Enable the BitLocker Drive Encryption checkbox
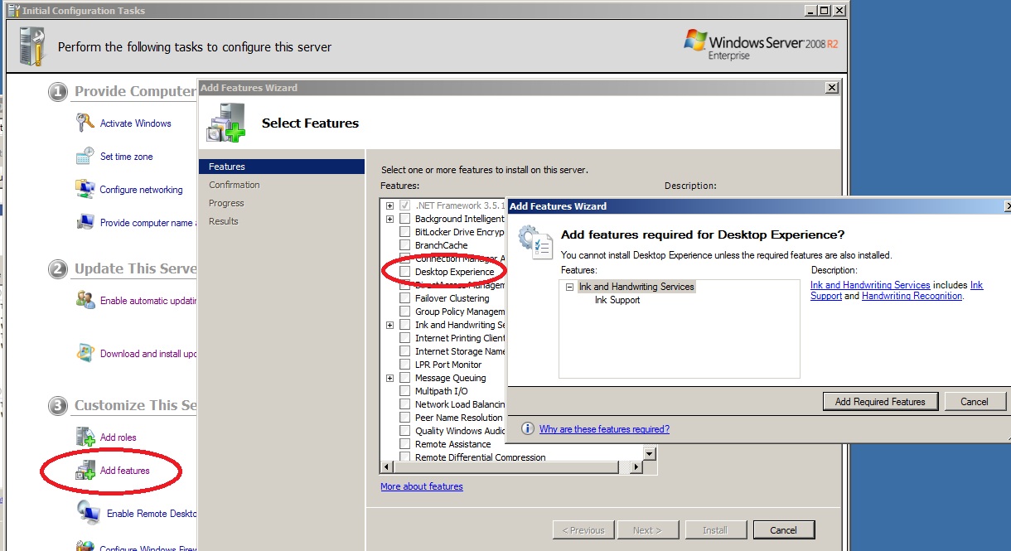 404,231
